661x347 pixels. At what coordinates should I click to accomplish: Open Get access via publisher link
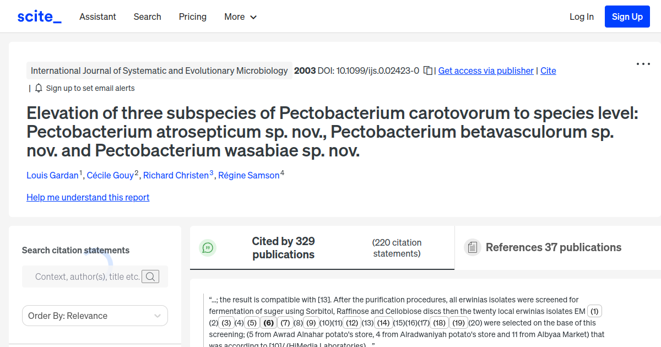click(485, 71)
